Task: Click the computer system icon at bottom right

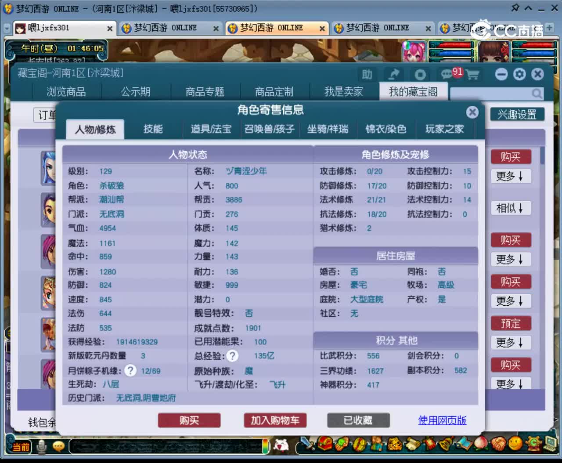Action: [549, 443]
